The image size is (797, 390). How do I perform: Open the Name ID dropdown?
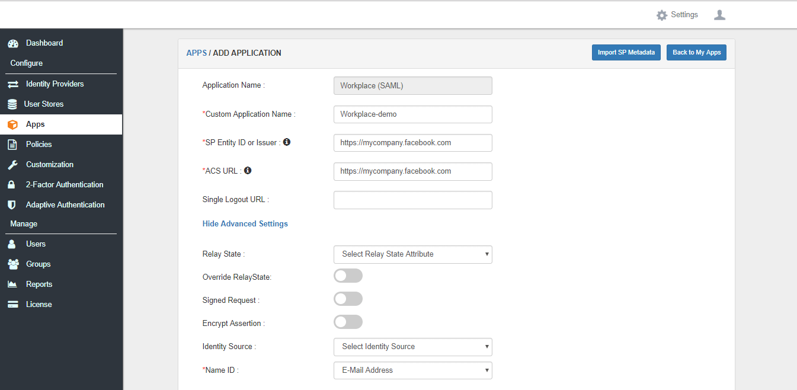(x=412, y=370)
